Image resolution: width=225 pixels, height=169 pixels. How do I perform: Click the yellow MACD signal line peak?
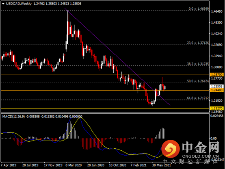pyautogui.click(x=80, y=118)
